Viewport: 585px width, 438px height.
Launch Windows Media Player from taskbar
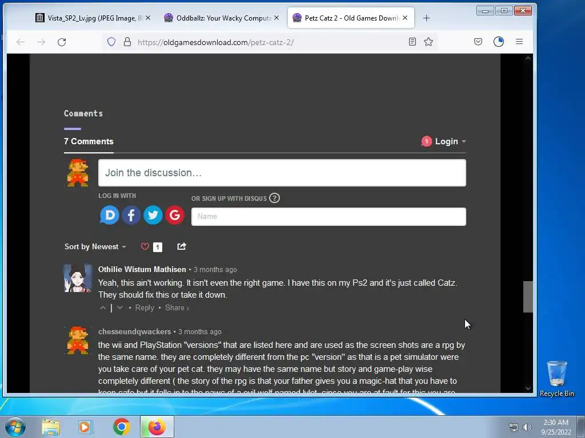click(85, 427)
